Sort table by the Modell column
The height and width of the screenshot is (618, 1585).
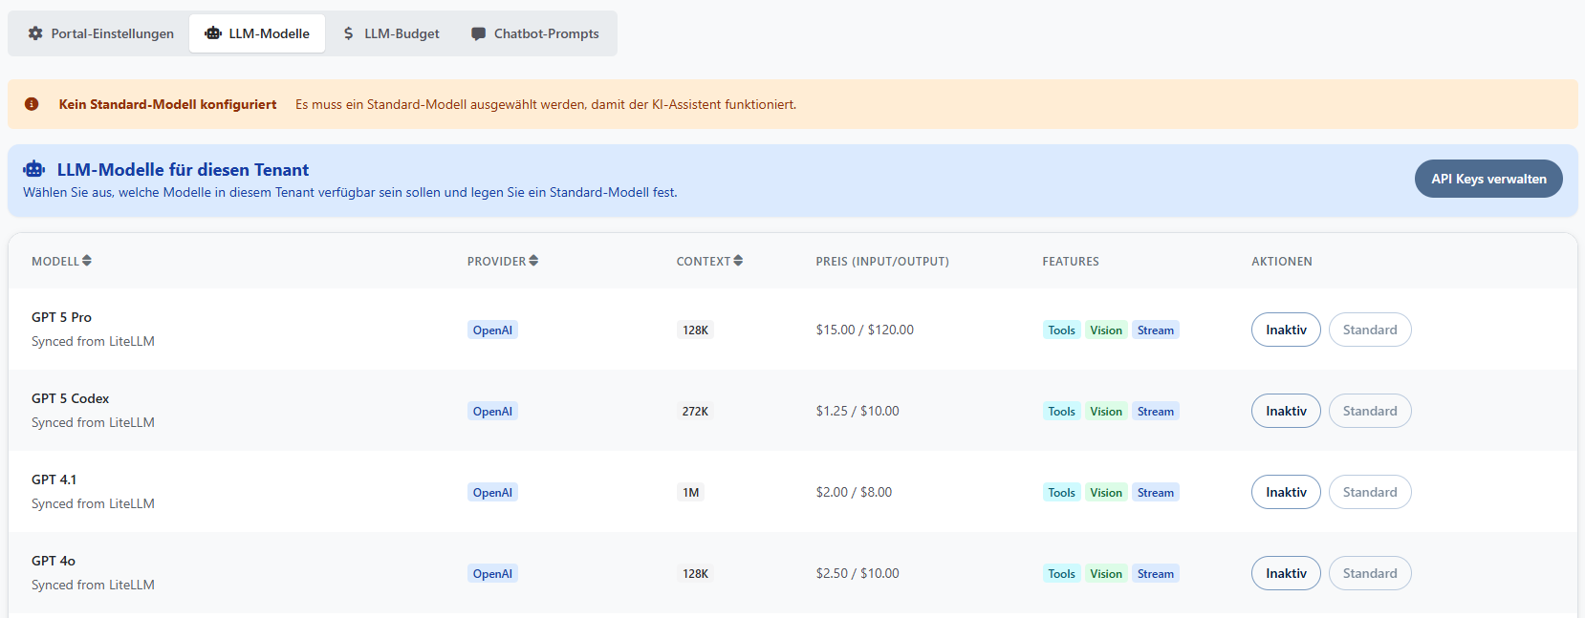click(x=61, y=261)
